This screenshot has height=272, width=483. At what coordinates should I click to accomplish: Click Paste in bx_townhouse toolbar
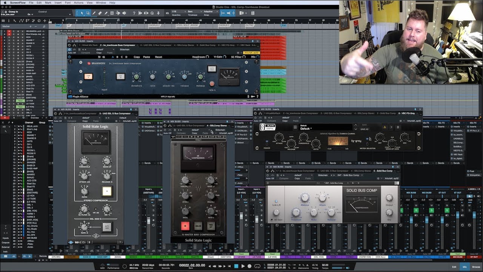point(146,57)
